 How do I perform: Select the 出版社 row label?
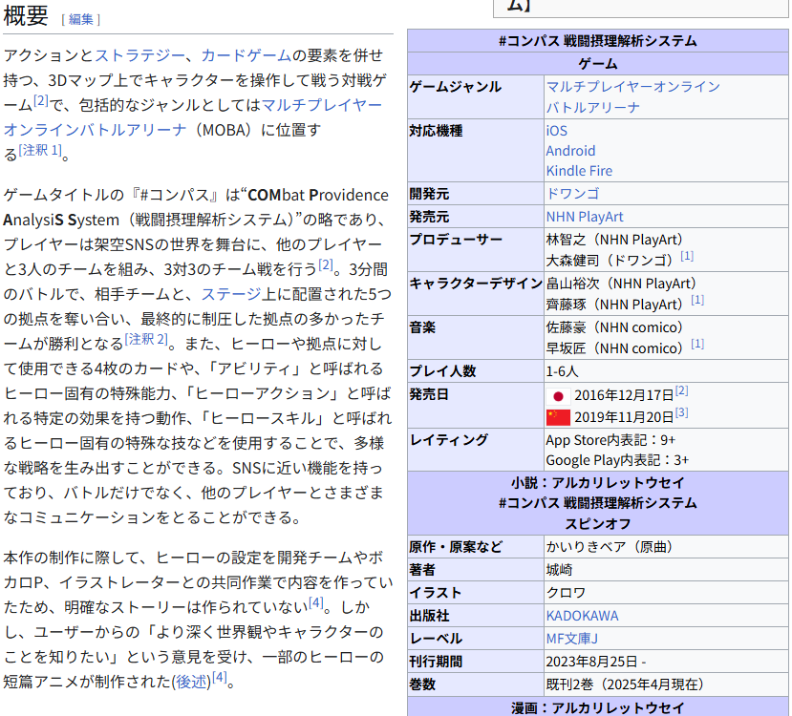pyautogui.click(x=429, y=616)
